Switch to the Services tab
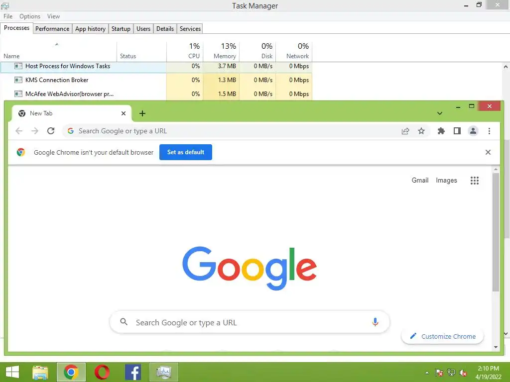This screenshot has width=510, height=382. pyautogui.click(x=190, y=28)
